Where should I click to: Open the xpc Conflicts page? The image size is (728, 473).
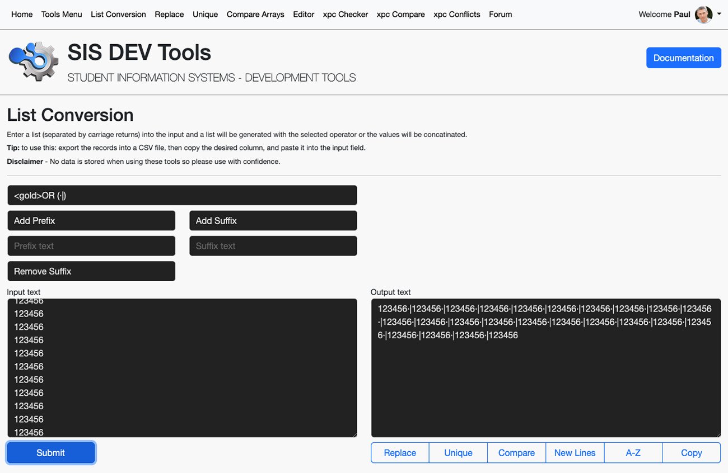[456, 14]
